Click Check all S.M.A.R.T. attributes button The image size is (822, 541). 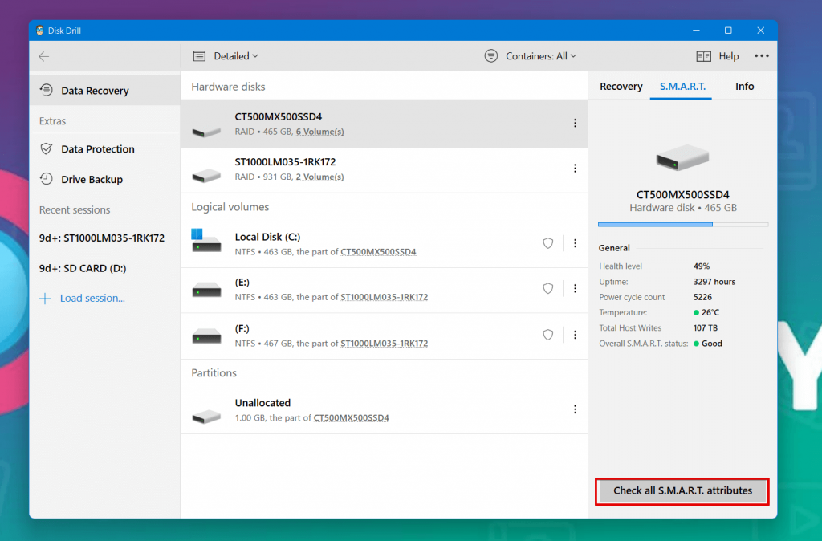(x=682, y=491)
